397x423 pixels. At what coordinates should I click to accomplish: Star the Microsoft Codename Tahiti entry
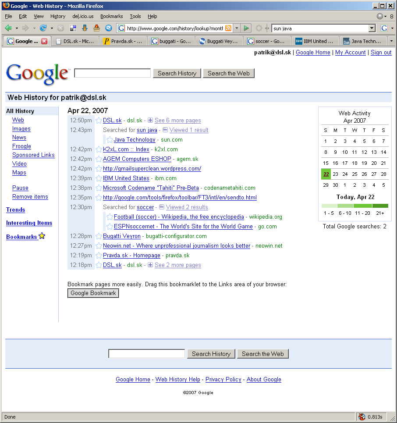(99, 188)
